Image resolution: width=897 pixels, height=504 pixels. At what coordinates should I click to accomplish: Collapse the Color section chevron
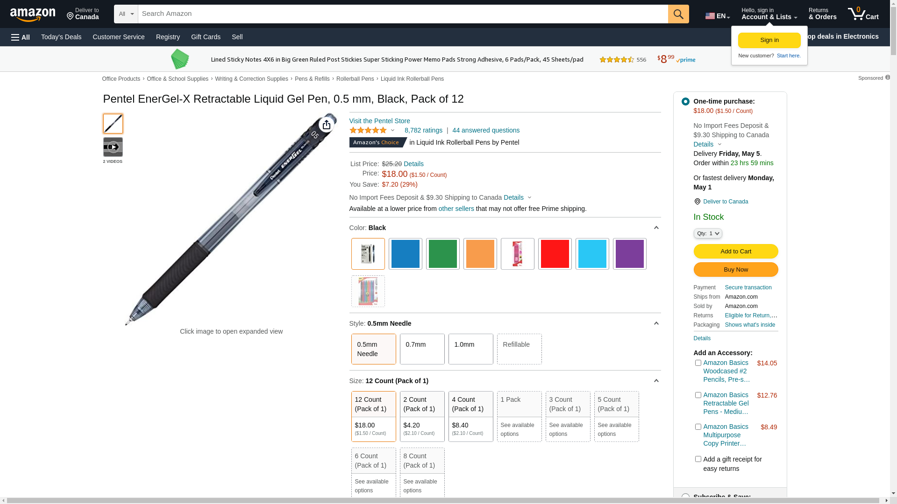pyautogui.click(x=656, y=228)
